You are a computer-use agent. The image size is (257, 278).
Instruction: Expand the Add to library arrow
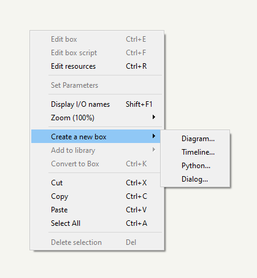pos(154,150)
